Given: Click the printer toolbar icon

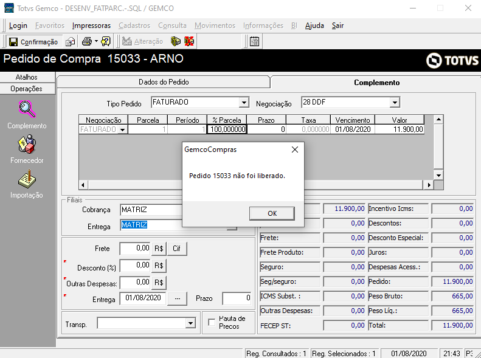Looking at the screenshot, I should (x=87, y=41).
